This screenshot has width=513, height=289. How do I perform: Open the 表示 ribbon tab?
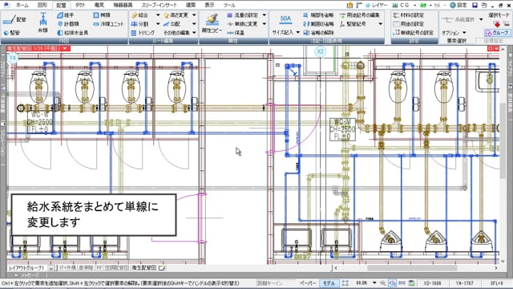[x=209, y=6]
